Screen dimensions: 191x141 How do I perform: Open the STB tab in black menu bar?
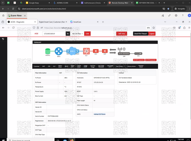pos(49,66)
